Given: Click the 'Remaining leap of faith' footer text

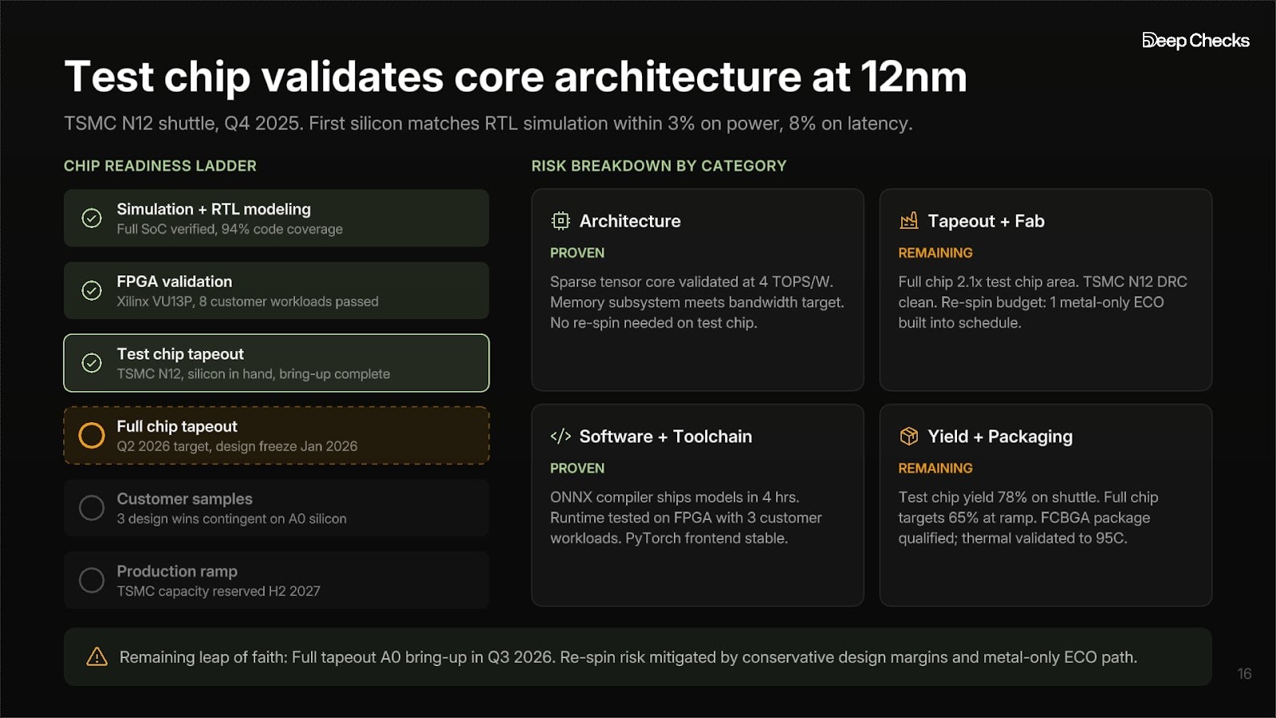Looking at the screenshot, I should pos(628,657).
